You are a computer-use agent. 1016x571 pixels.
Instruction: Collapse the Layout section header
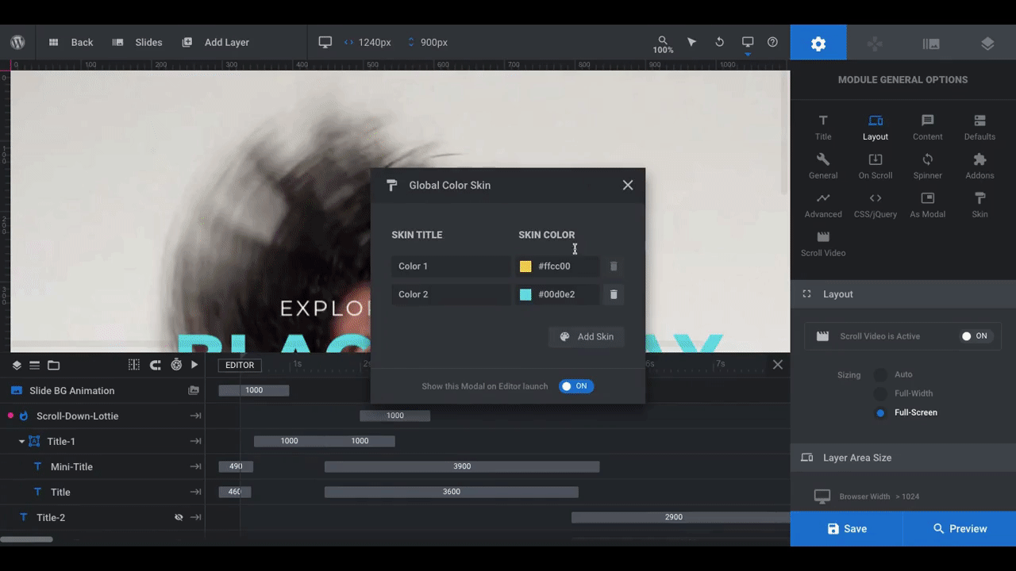coord(903,294)
